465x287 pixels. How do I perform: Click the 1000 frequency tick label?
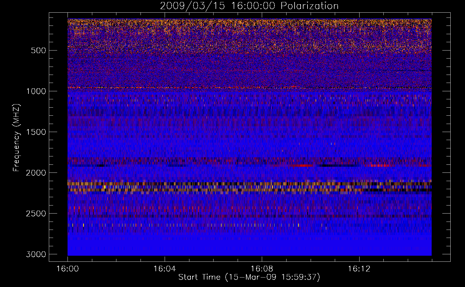pos(36,91)
